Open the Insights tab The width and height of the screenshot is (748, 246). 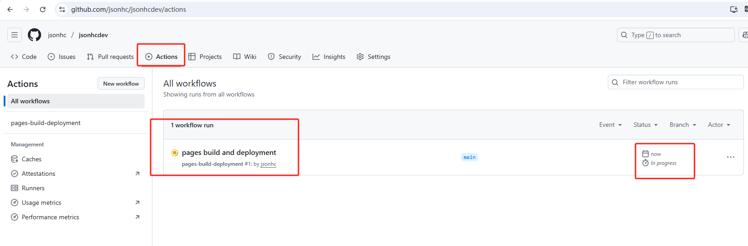(x=329, y=57)
